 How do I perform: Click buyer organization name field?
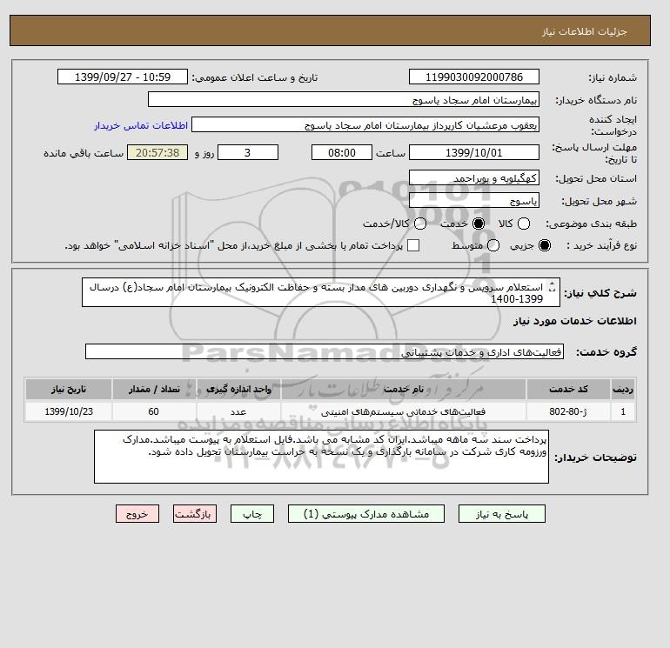tap(344, 99)
